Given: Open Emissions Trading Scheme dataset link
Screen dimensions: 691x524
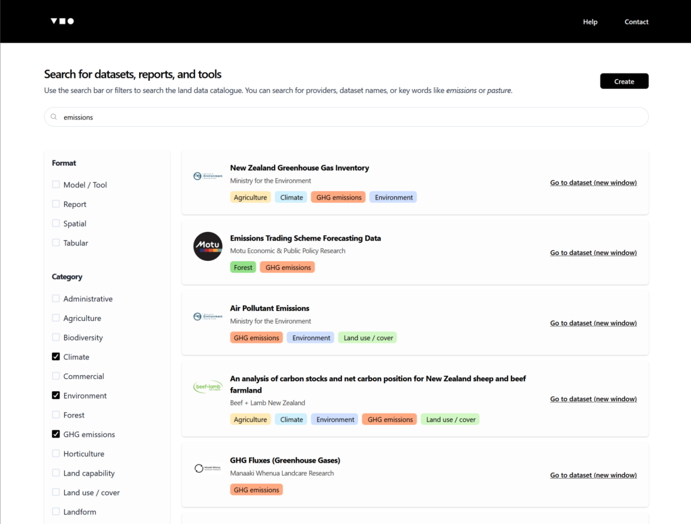Looking at the screenshot, I should click(593, 253).
